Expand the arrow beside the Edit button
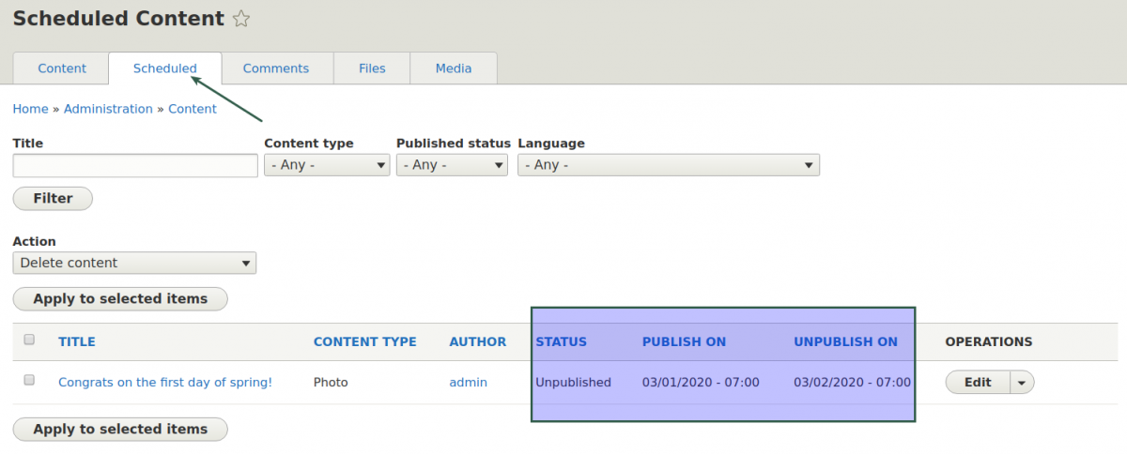1127x454 pixels. tap(1022, 382)
